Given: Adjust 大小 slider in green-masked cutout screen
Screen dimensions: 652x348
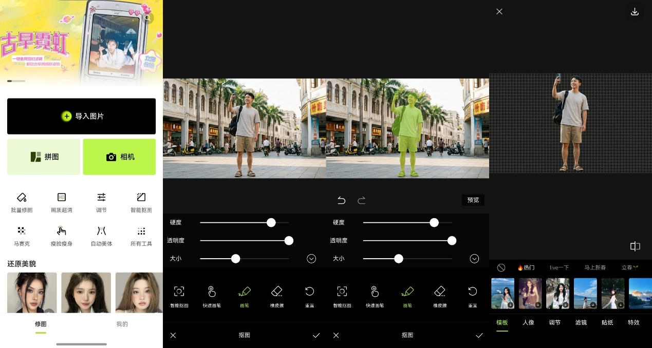Looking at the screenshot, I should tap(407, 259).
